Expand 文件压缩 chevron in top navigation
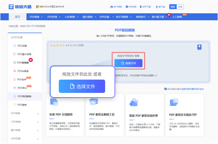 point(113,17)
